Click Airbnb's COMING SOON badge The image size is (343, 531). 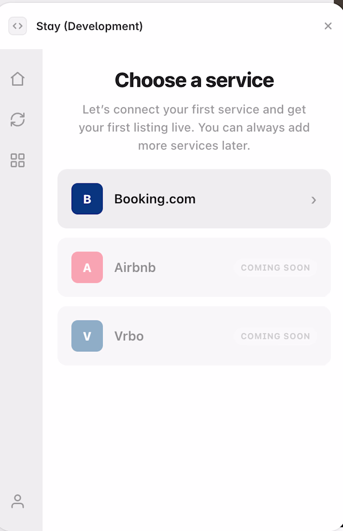[275, 267]
